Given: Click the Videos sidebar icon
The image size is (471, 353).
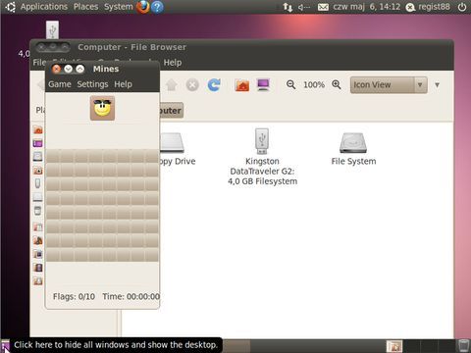Looking at the screenshot, I should 38,268.
